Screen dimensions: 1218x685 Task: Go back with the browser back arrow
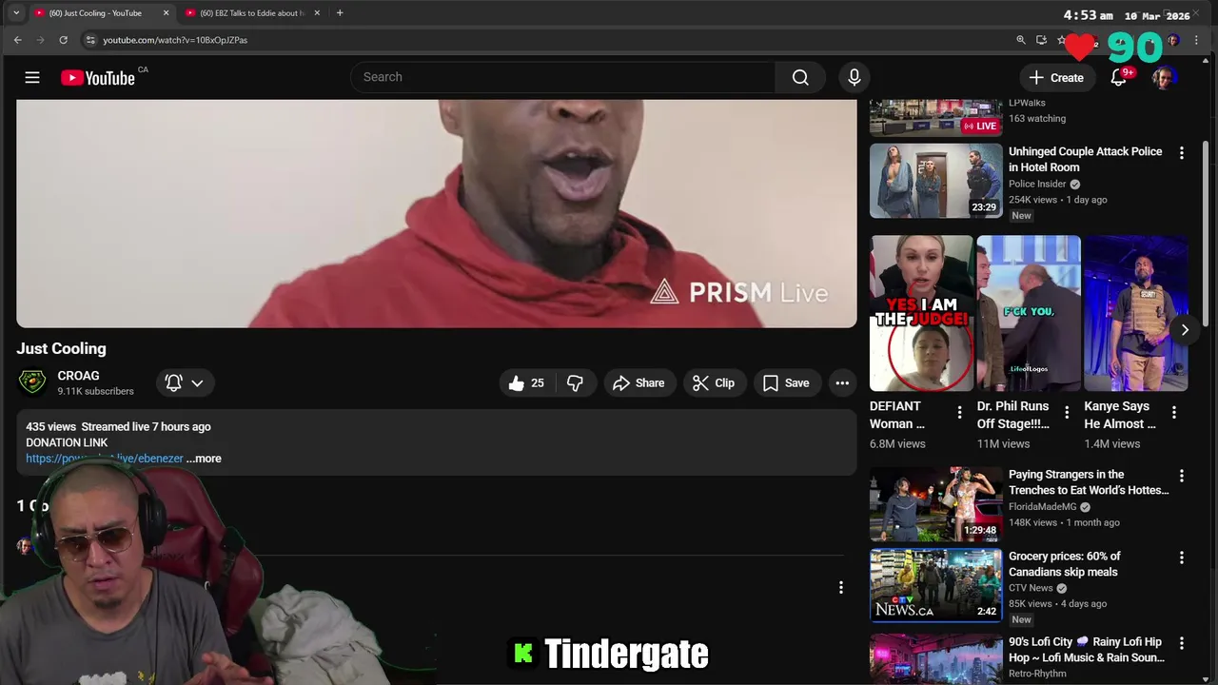point(17,40)
